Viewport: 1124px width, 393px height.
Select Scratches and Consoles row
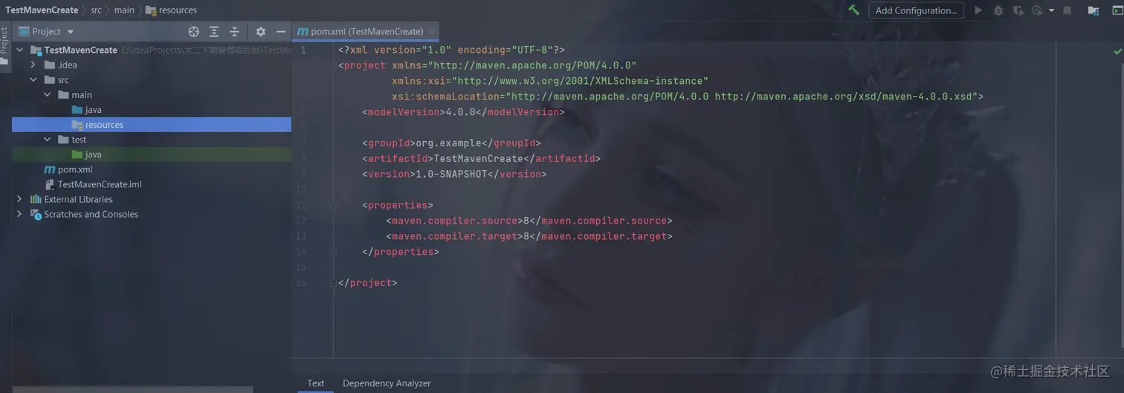[x=152, y=214]
